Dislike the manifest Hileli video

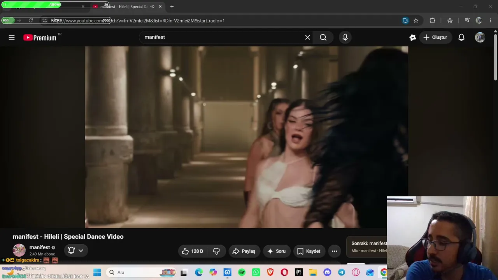click(x=217, y=251)
